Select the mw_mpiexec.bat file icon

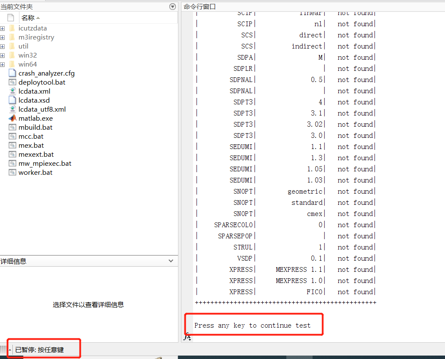pyautogui.click(x=13, y=163)
